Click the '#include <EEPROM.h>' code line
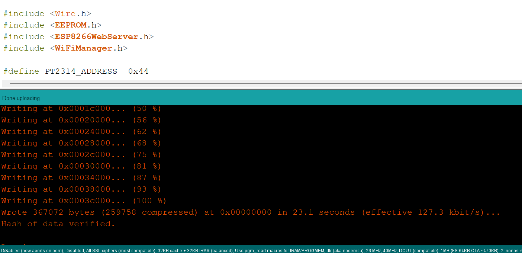 (x=52, y=25)
